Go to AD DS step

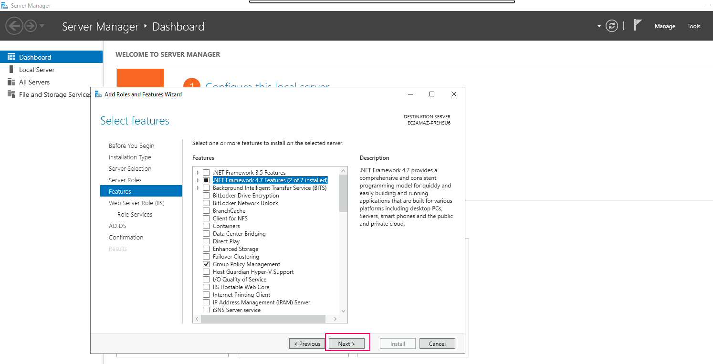[117, 226]
